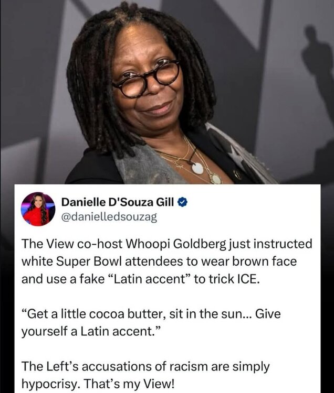This screenshot has height=393, width=334.
Task: Open the @danielledsouzag handle link
Action: tap(109, 217)
